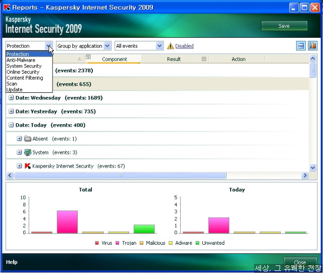Click the "(events: 655)" highlighted row
This screenshot has width=323, height=273.
pyautogui.click(x=157, y=84)
